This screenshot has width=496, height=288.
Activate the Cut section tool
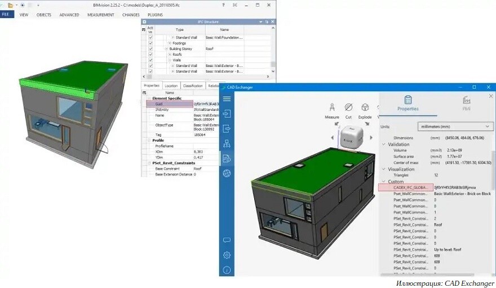pyautogui.click(x=348, y=111)
